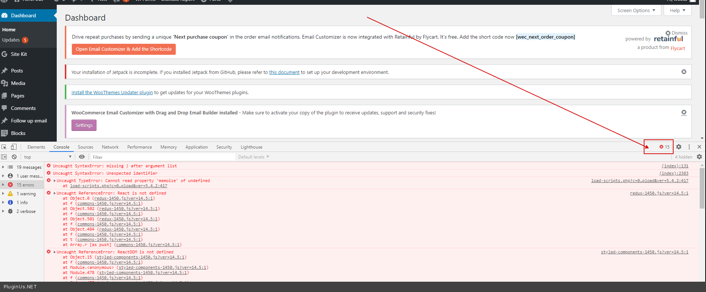Viewport: 706px width, 292px height.
Task: Toggle the device toolbar icon
Action: click(14, 147)
